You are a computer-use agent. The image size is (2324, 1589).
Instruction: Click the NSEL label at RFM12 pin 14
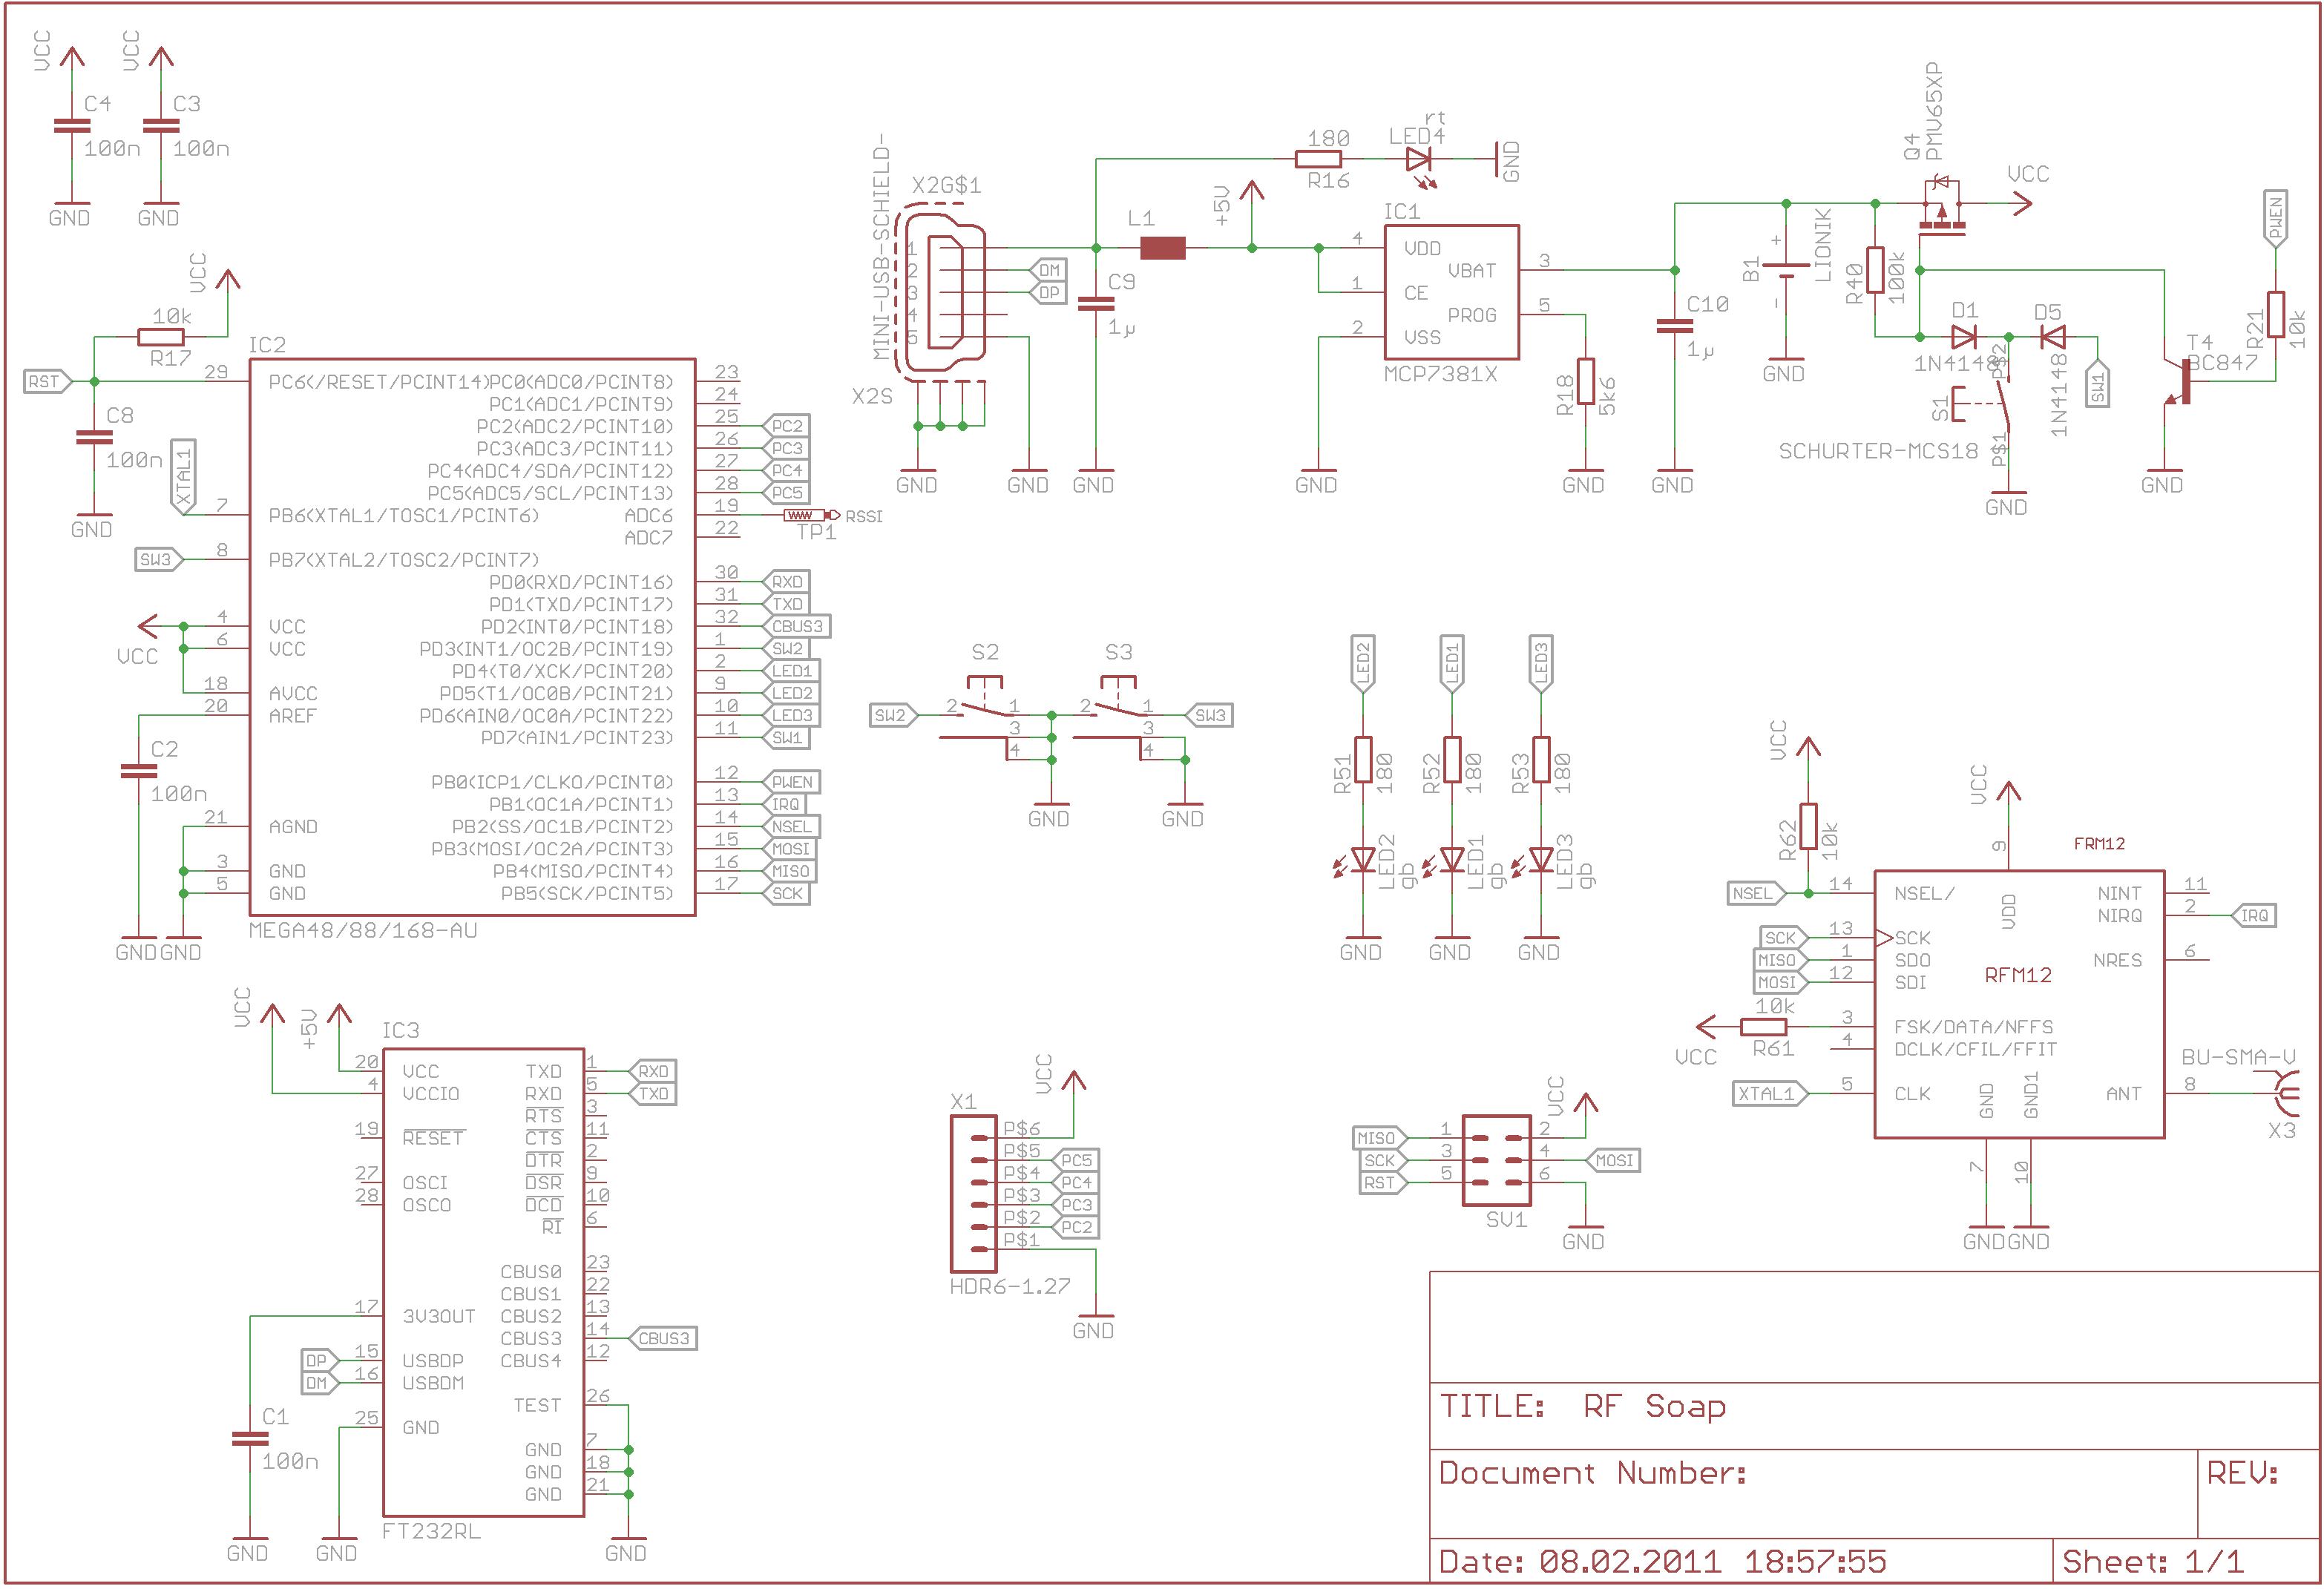1756,894
